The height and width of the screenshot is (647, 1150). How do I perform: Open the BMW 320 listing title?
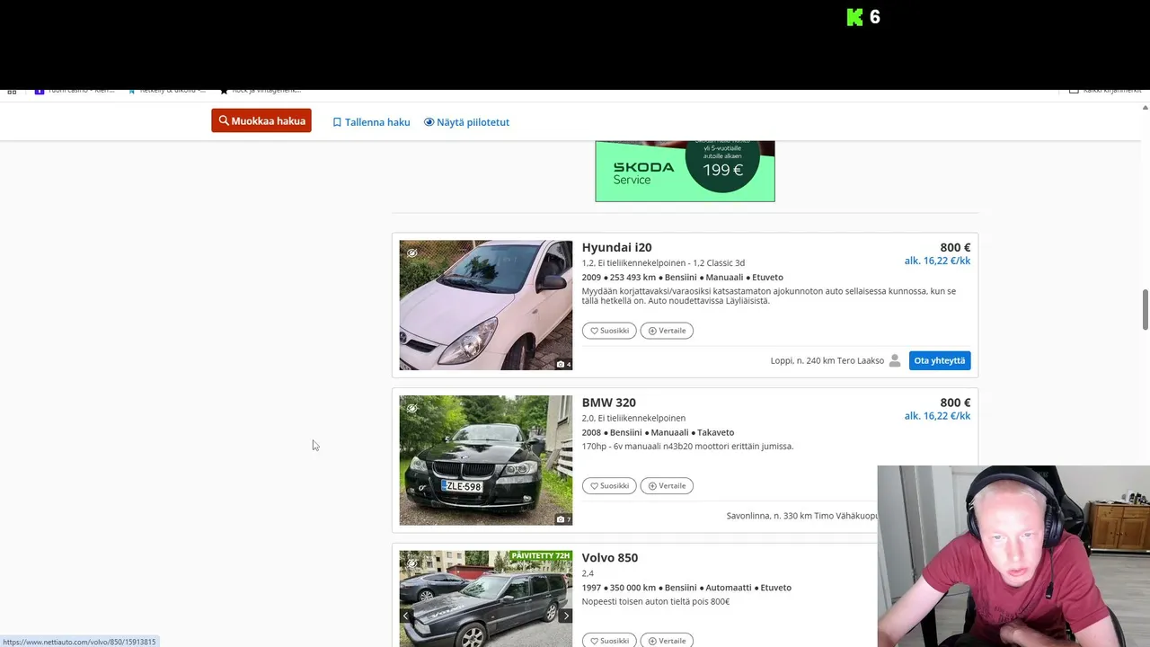(609, 403)
